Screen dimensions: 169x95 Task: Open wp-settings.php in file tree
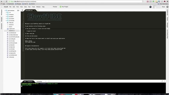click(12, 51)
